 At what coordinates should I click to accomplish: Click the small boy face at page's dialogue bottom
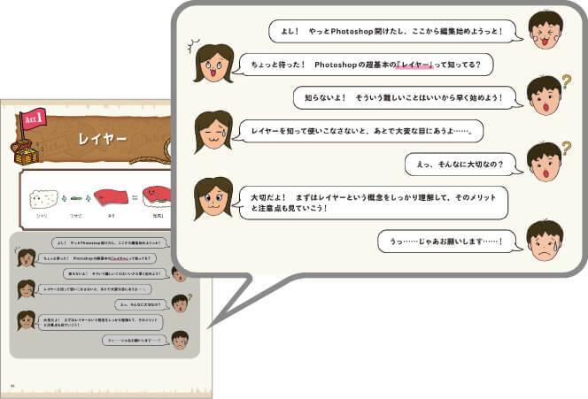[180, 339]
